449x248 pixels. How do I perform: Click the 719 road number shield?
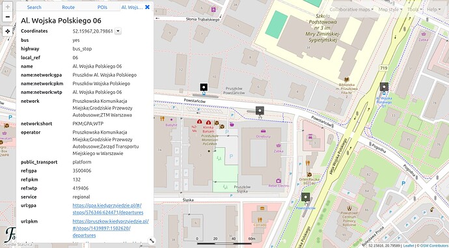click(x=383, y=68)
